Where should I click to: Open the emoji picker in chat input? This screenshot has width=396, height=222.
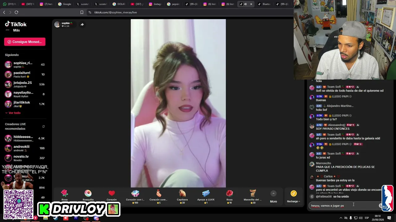(381, 205)
